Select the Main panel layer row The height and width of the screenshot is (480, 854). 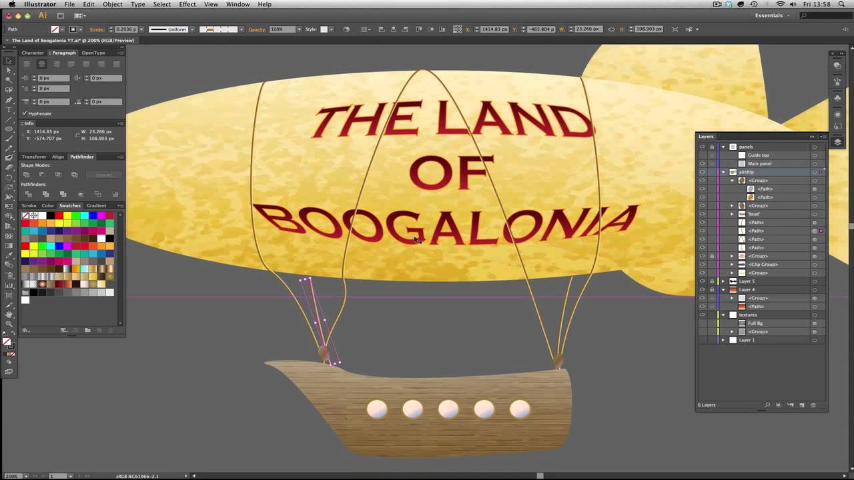tap(760, 163)
